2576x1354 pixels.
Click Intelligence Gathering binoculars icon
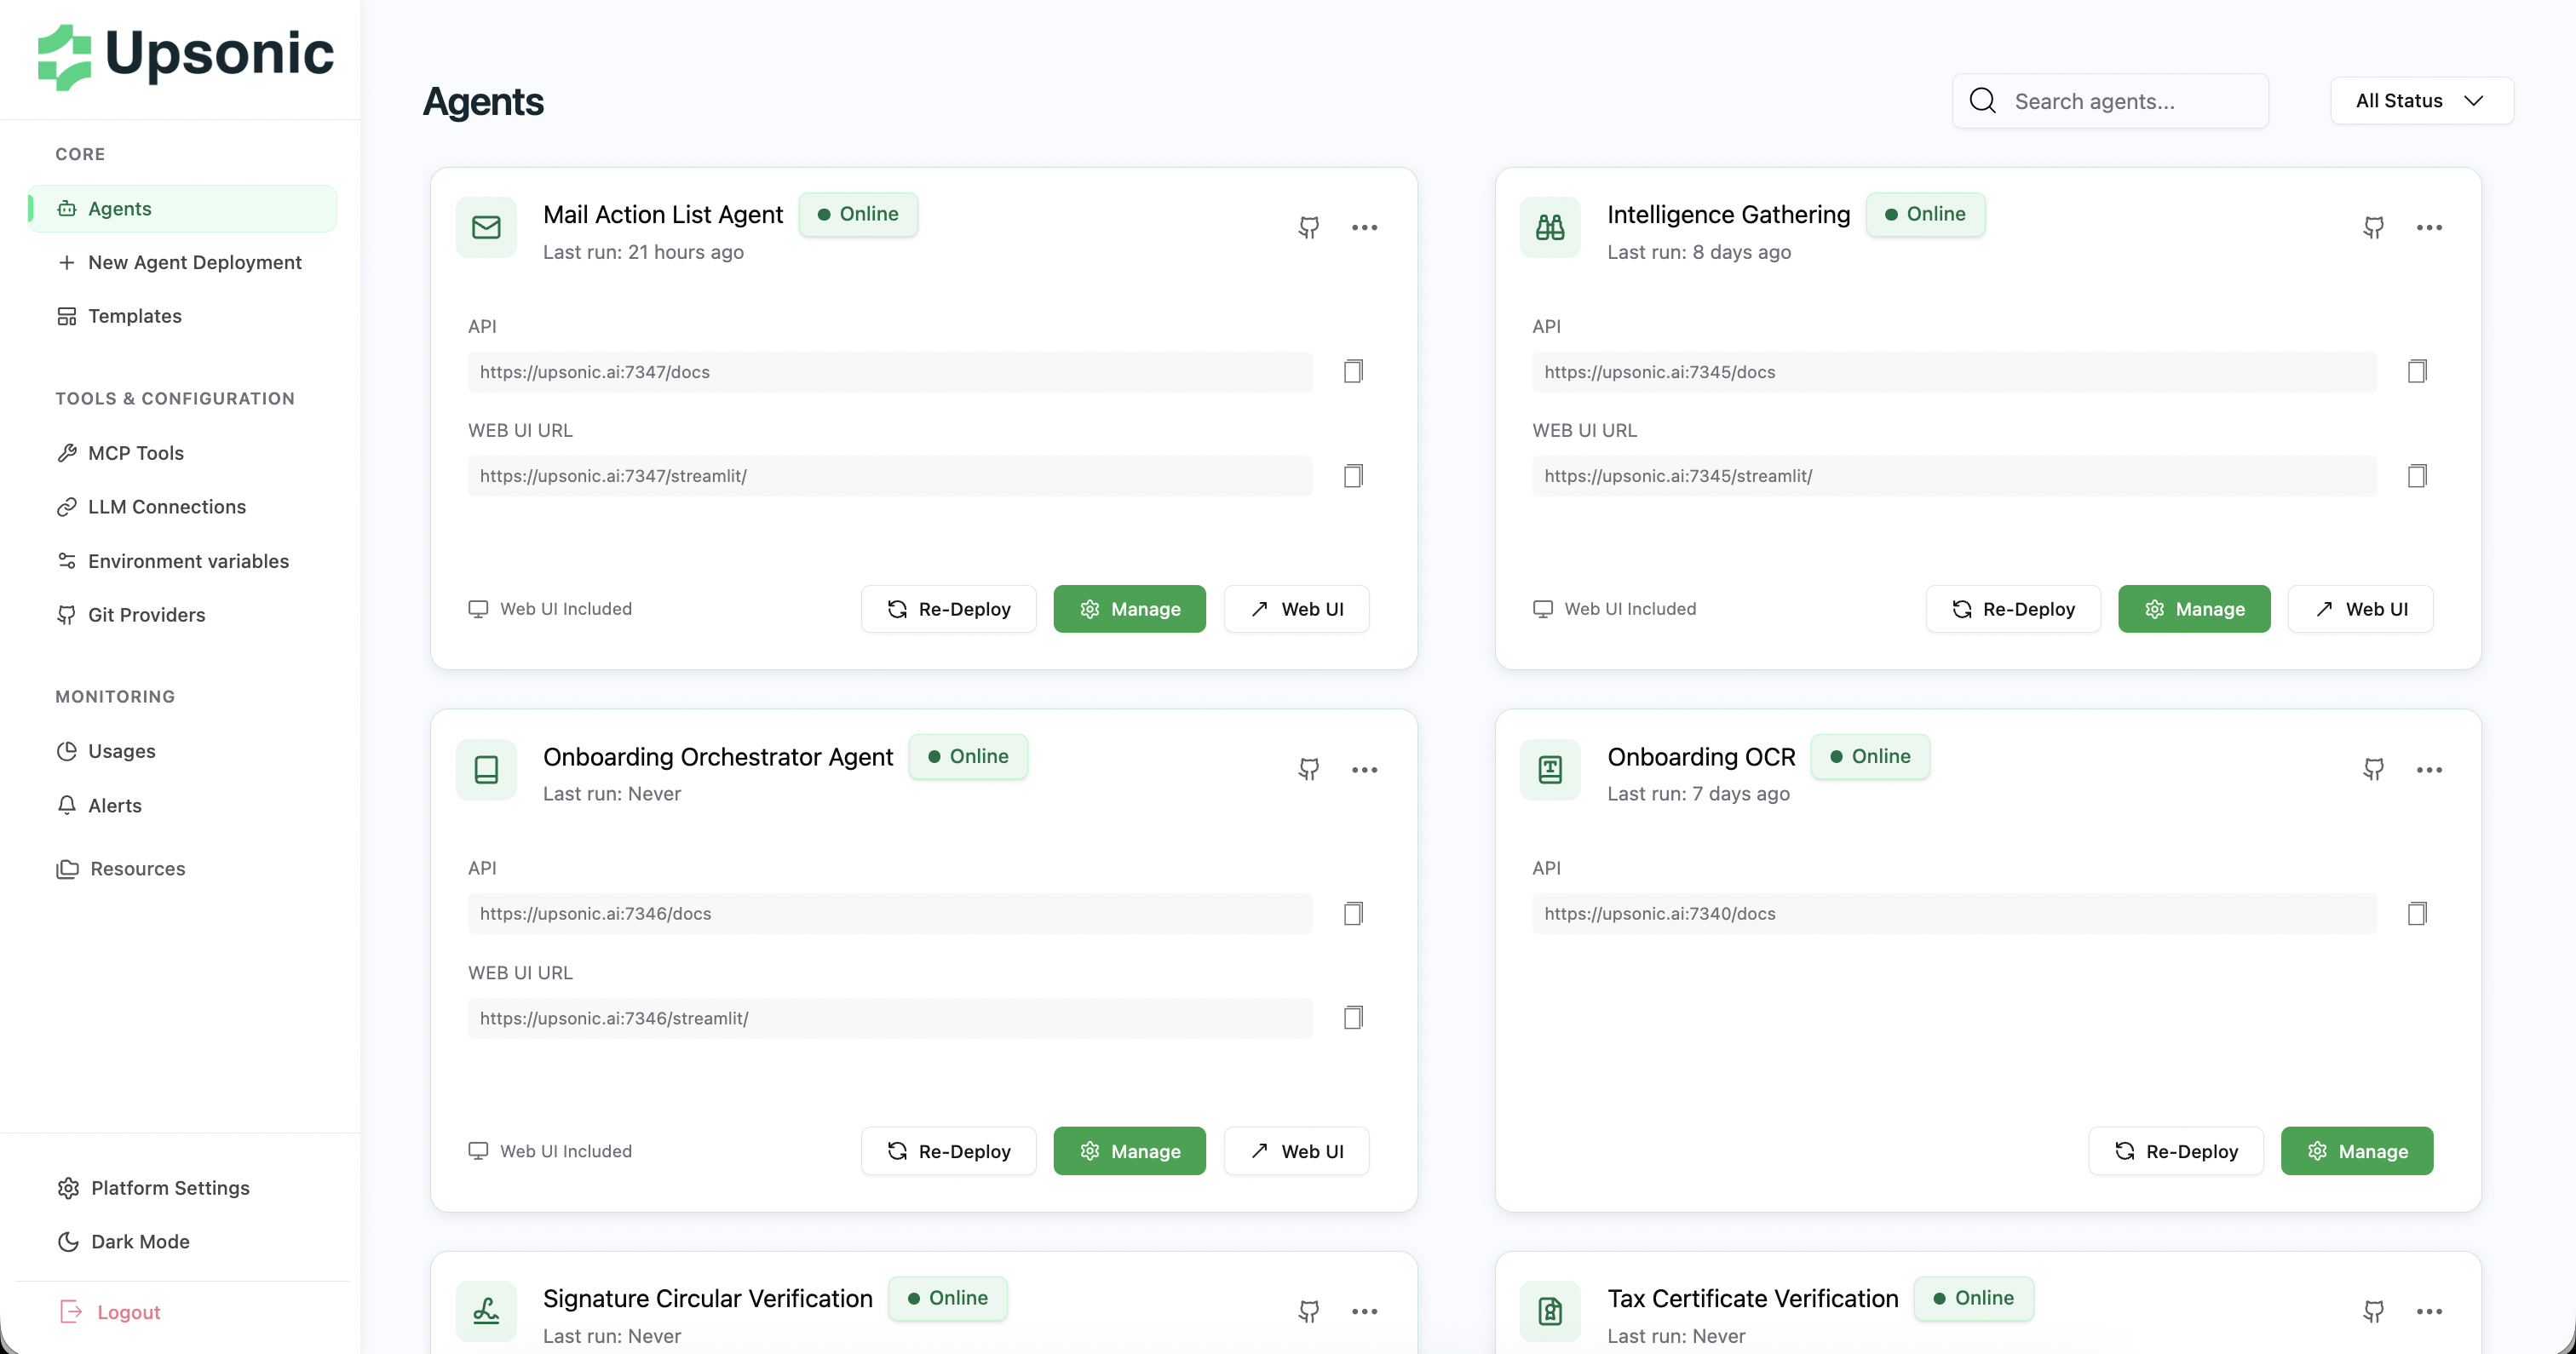pos(1549,227)
